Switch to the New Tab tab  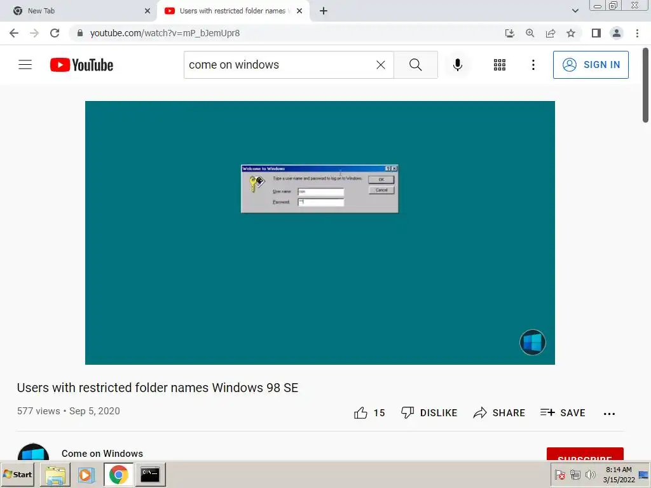79,11
